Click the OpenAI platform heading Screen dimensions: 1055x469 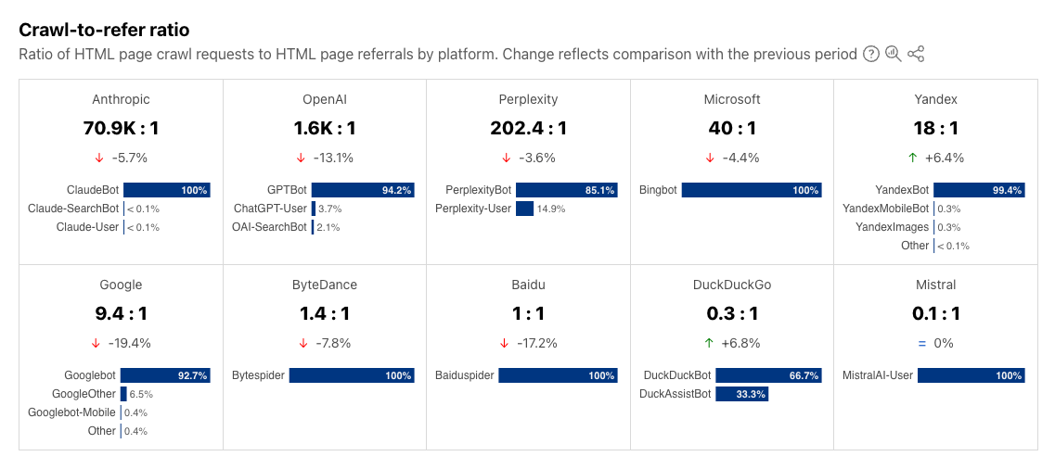click(x=325, y=99)
